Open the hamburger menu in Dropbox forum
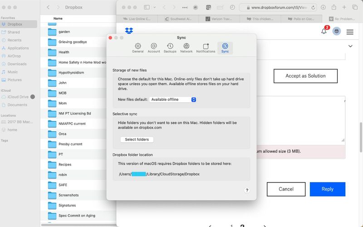The image size is (363, 227). pos(350,32)
